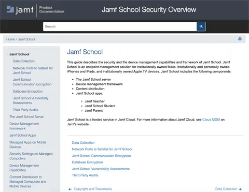
Task: Collapse the Jamf School tree section
Action: (7, 54)
